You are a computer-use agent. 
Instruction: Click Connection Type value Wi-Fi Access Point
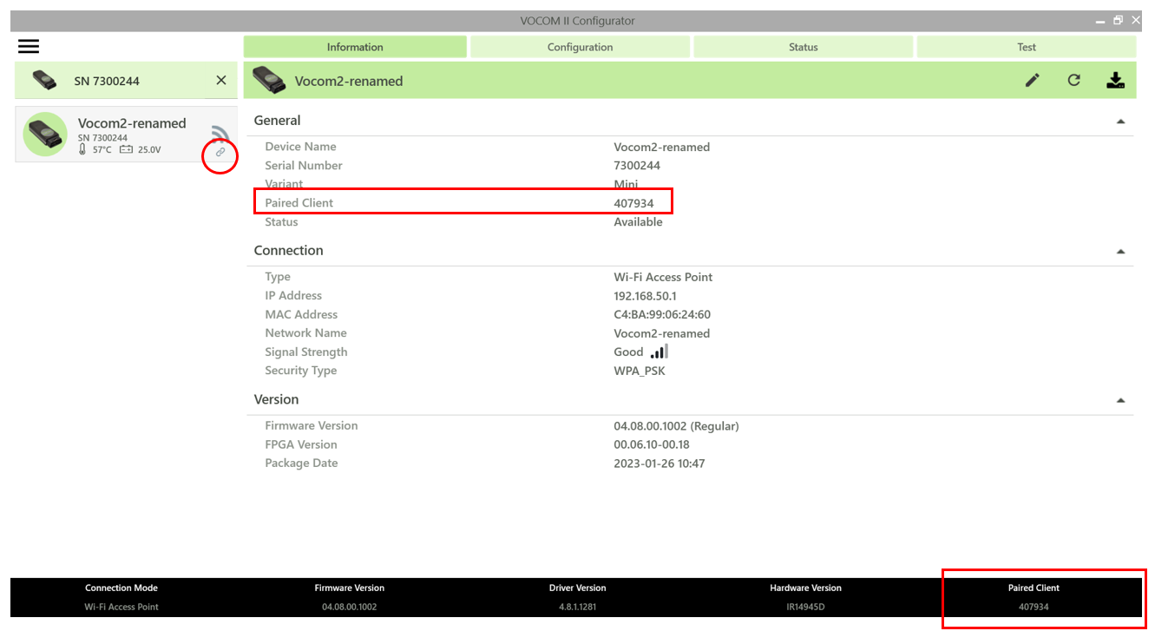663,277
